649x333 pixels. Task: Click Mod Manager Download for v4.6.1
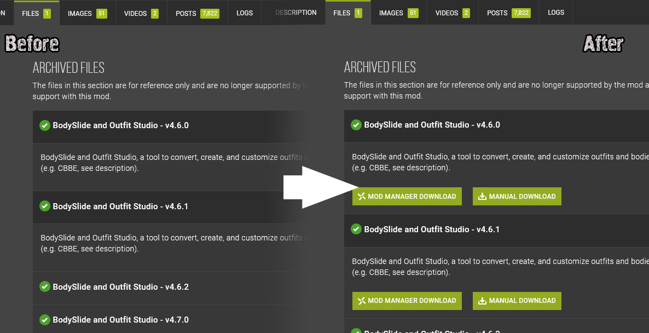407,301
